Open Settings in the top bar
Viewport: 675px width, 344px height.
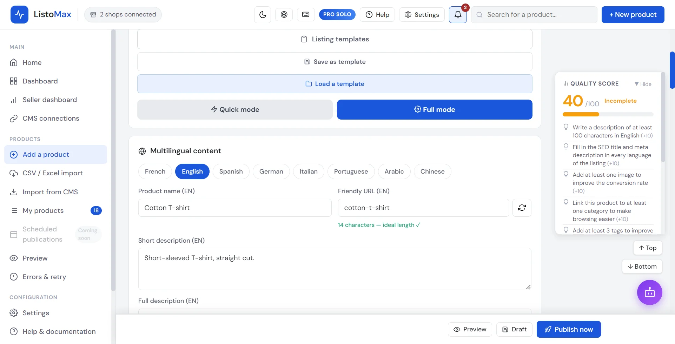coord(422,15)
